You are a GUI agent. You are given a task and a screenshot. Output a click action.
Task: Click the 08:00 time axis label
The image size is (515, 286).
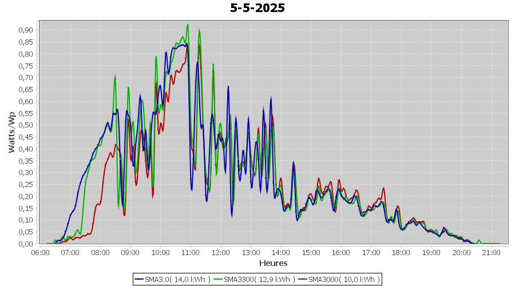100,252
